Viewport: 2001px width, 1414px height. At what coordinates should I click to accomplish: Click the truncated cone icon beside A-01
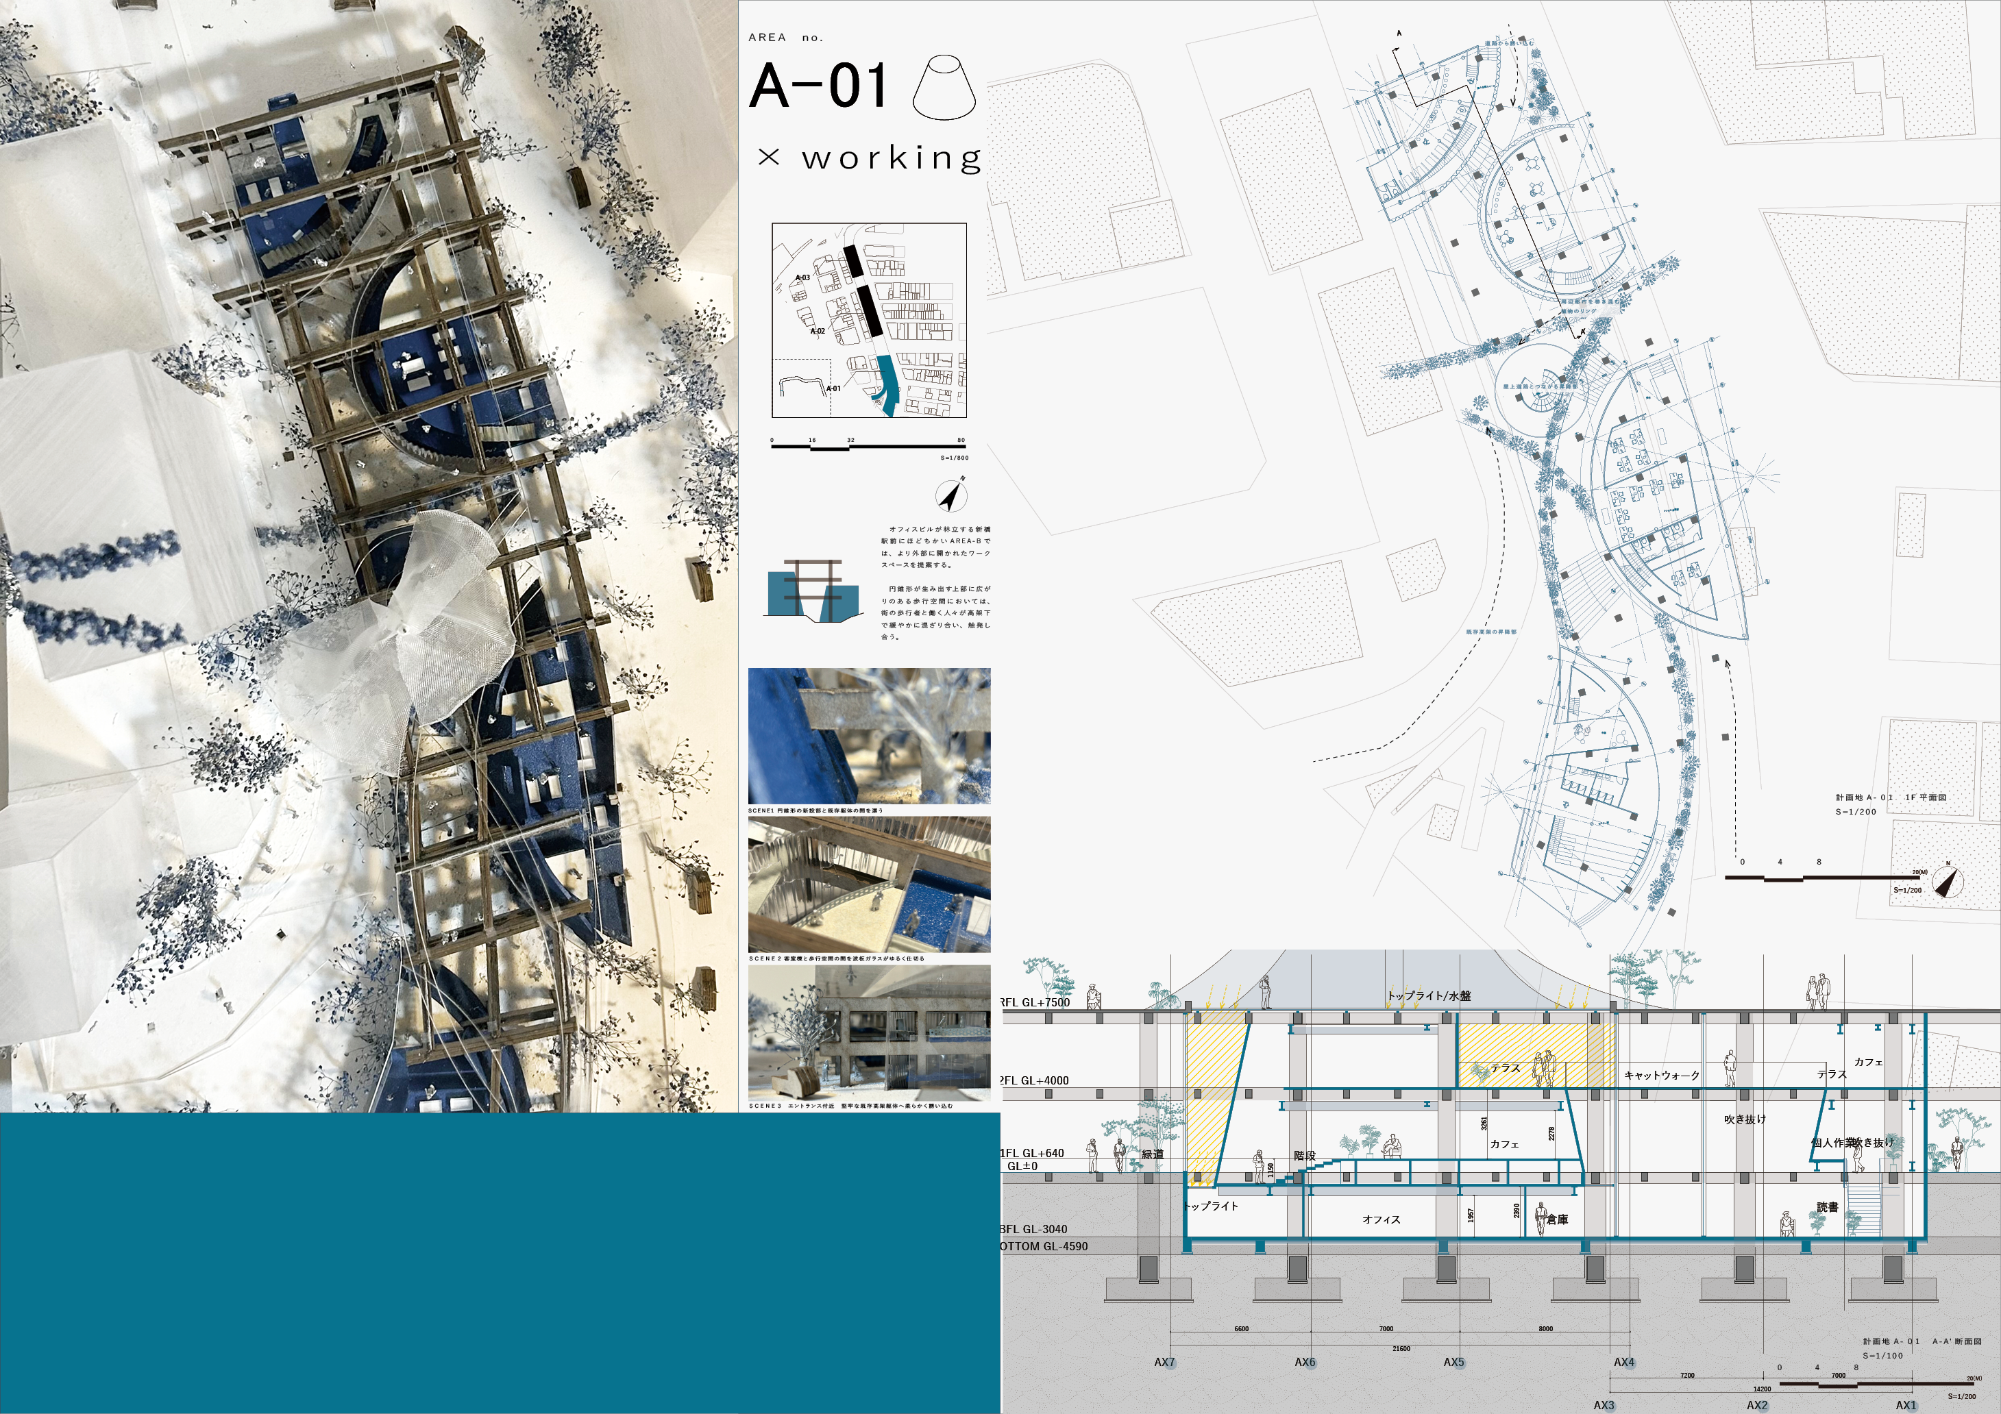944,86
